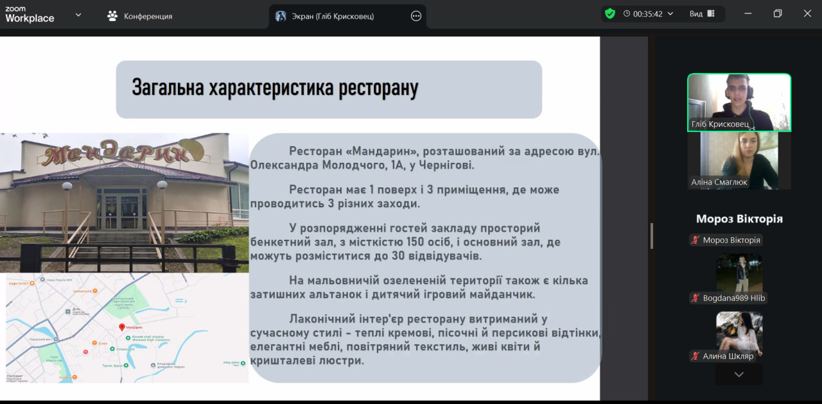Viewport: 822px width, 404px height.
Task: Click the Вид layout grid icon
Action: pos(711,13)
